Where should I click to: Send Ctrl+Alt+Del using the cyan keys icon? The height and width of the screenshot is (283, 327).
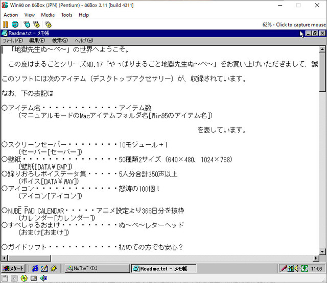[27, 24]
